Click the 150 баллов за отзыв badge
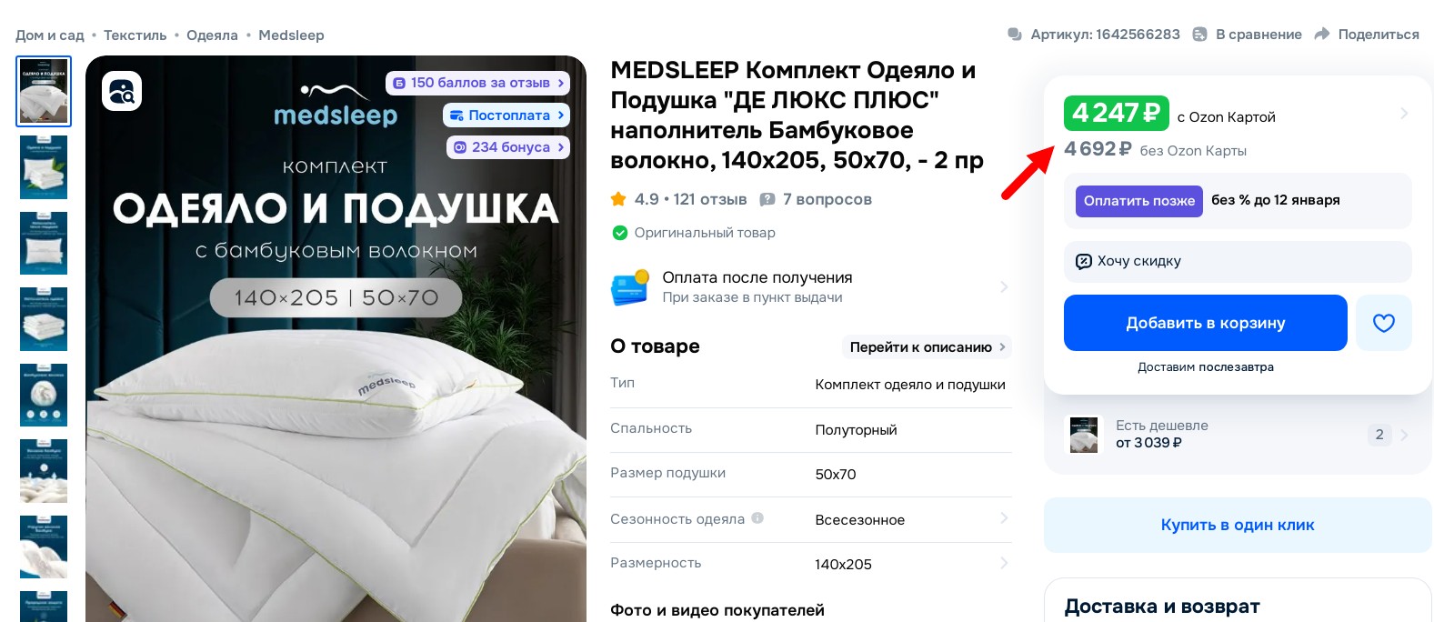The height and width of the screenshot is (622, 1434). pyautogui.click(x=478, y=83)
